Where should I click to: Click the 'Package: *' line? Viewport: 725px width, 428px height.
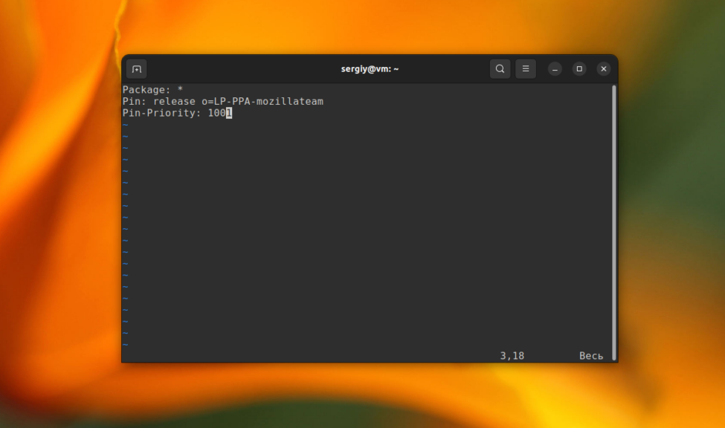[152, 90]
